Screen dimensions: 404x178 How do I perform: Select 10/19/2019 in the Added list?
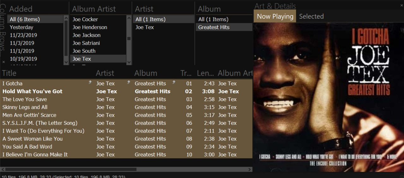[x=35, y=59]
